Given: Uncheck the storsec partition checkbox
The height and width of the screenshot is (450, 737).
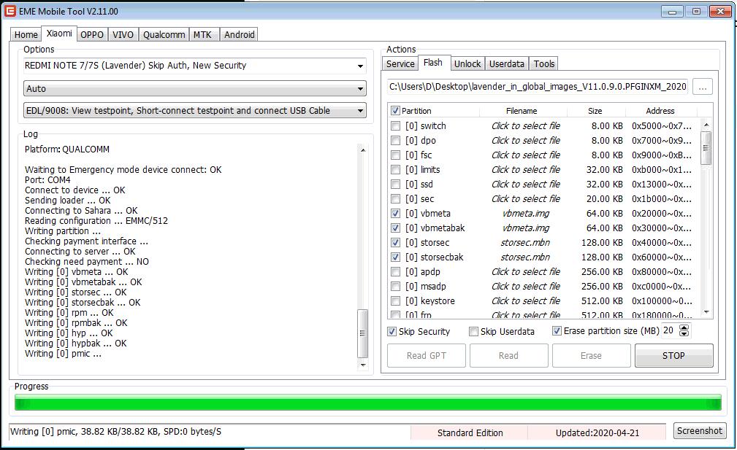Looking at the screenshot, I should pos(396,243).
